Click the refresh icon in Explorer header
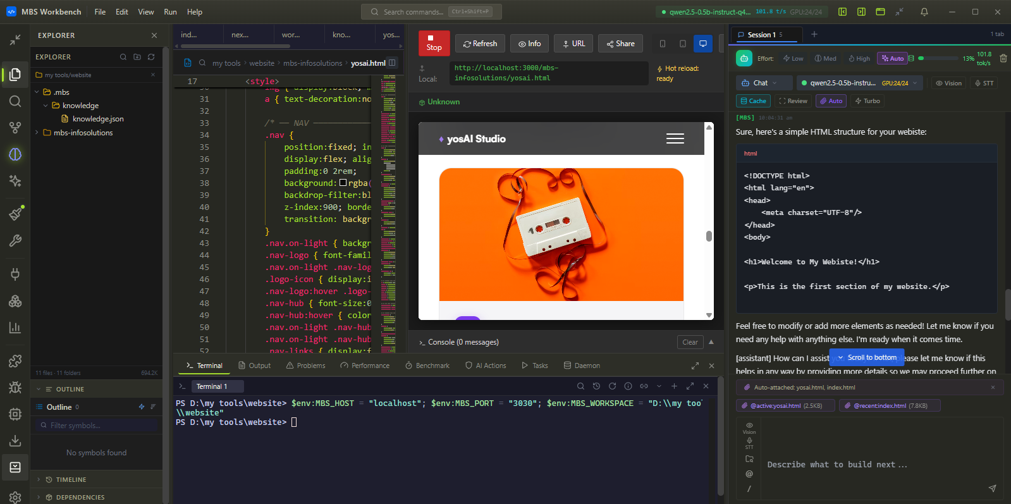This screenshot has width=1011, height=504. point(151,57)
